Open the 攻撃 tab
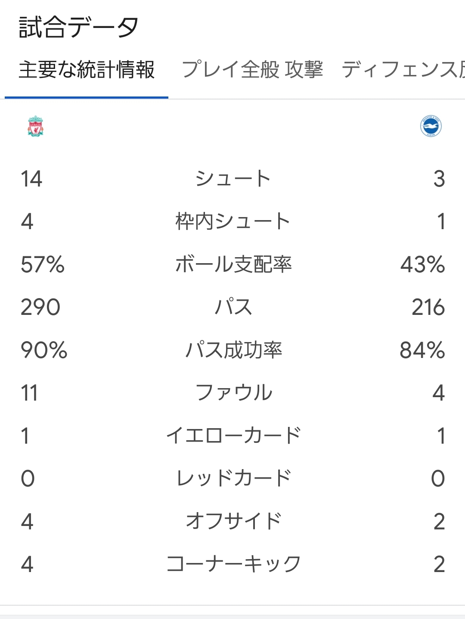 click(304, 70)
